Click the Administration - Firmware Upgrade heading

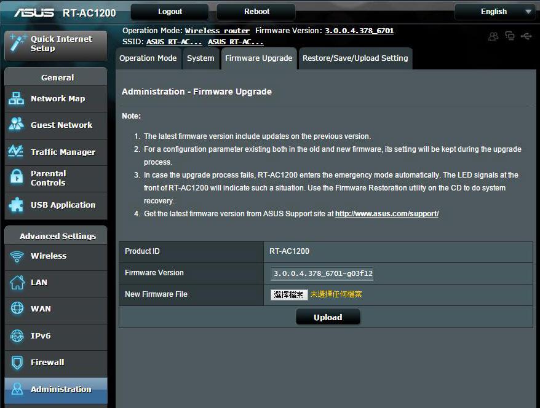point(197,92)
